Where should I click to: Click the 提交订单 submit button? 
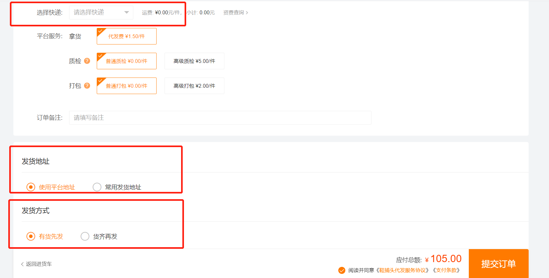498,264
